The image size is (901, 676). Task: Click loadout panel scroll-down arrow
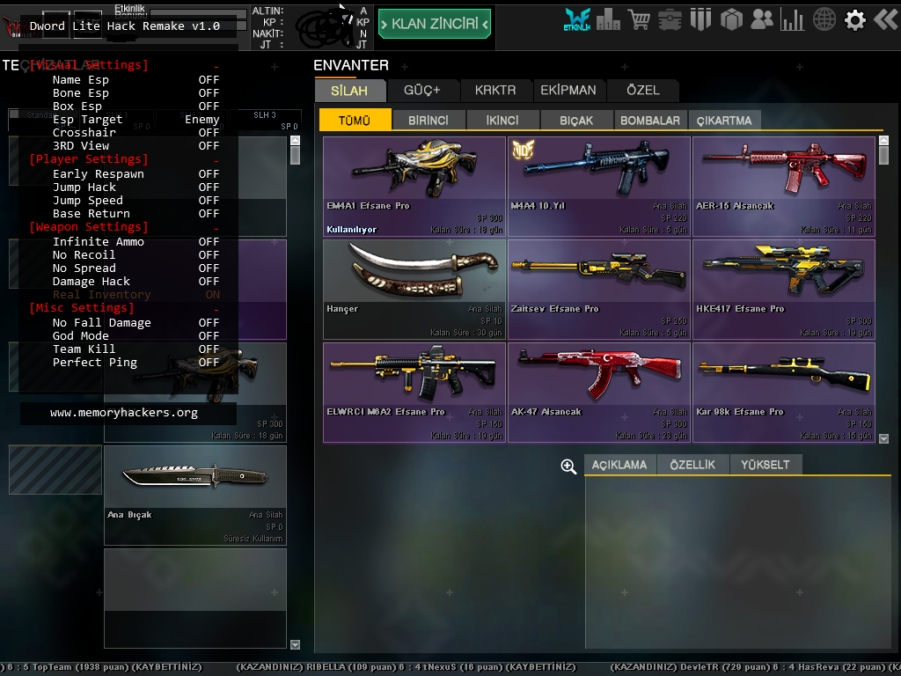pyautogui.click(x=296, y=644)
